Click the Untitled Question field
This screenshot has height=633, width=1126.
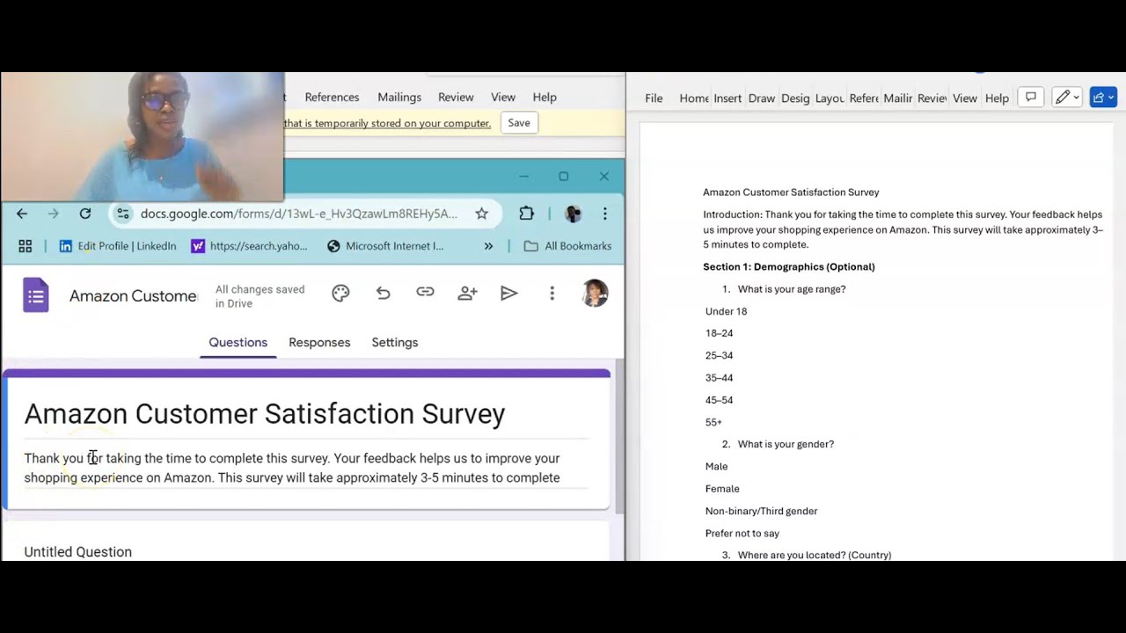click(78, 552)
